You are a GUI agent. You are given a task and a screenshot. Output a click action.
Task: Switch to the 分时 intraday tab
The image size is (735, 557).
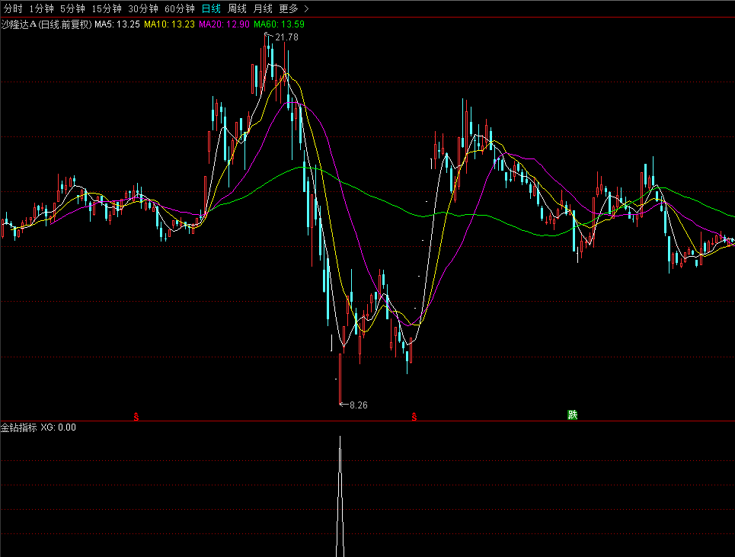13,8
